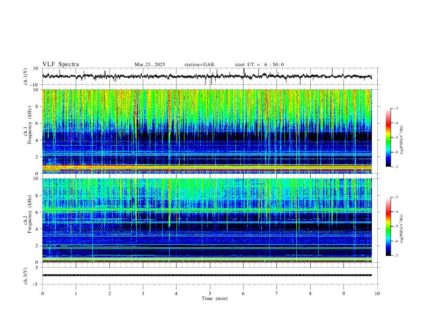Click time axis tick label "9"
Image resolution: width=425 pixels, height=329 pixels.
coord(343,294)
